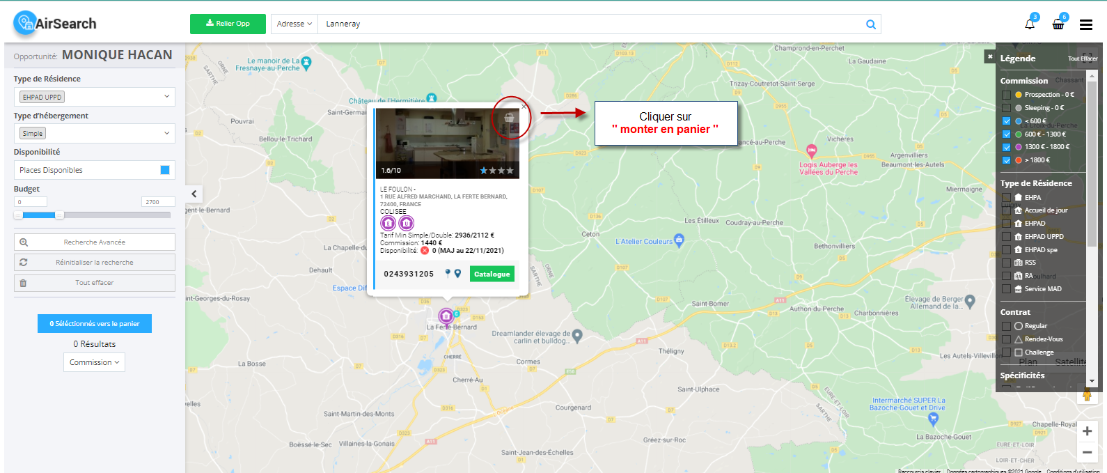The width and height of the screenshot is (1107, 473).
Task: Adjust the Budget range slider handle
Action: click(59, 215)
